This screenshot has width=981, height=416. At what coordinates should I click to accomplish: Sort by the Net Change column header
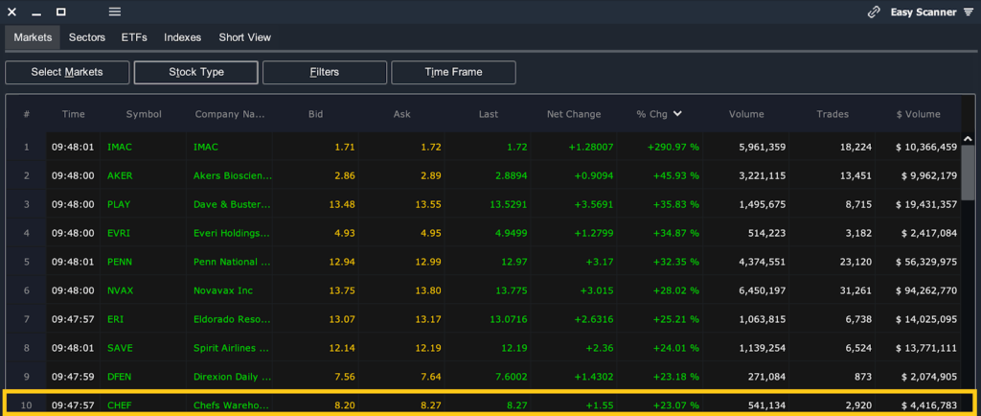point(574,114)
